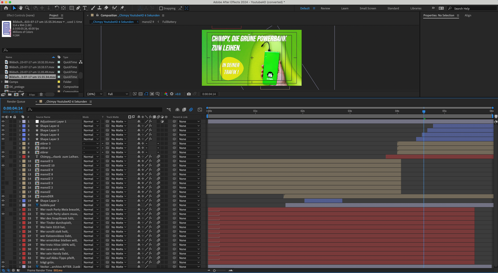Toggle the Transparency Grid icon
Image resolution: width=498 pixels, height=273 pixels.
point(141,94)
